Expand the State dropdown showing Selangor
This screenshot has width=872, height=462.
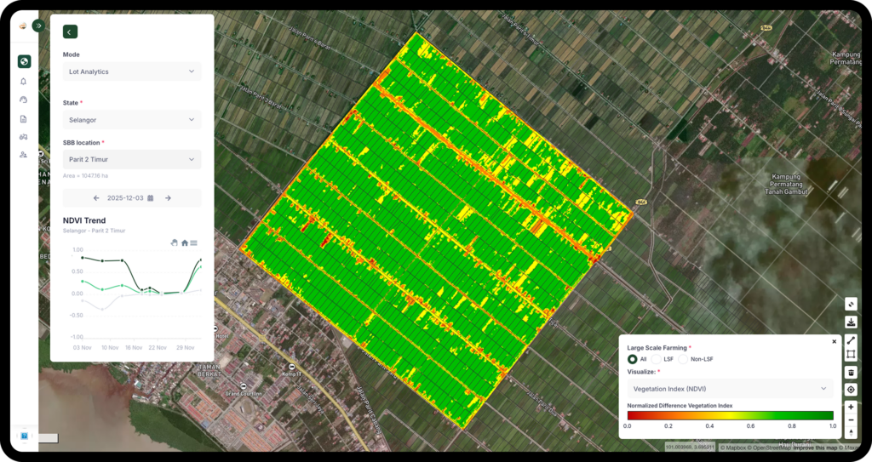coord(132,119)
